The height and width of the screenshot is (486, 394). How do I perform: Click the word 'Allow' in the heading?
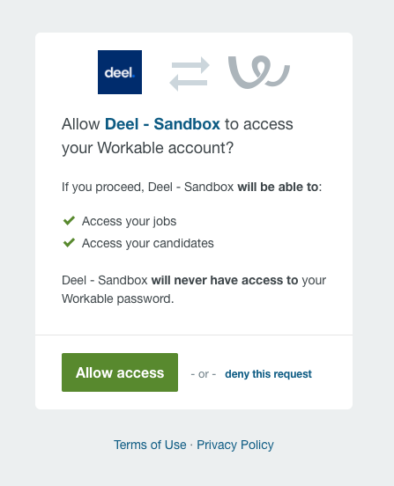tap(81, 124)
